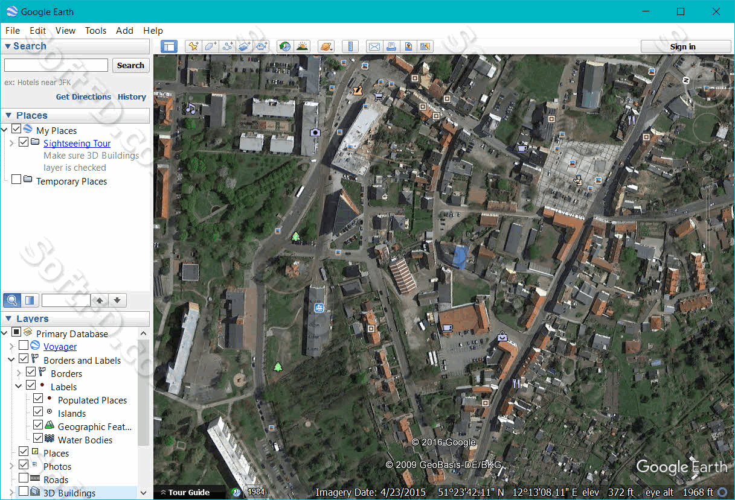735x500 pixels.
Task: Click the Search button
Action: click(x=130, y=65)
